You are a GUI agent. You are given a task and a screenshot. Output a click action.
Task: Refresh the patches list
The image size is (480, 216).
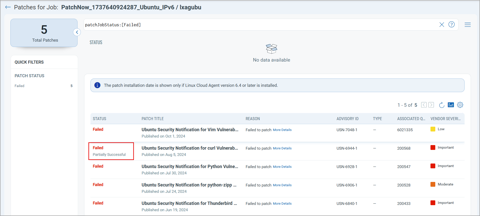(x=442, y=105)
